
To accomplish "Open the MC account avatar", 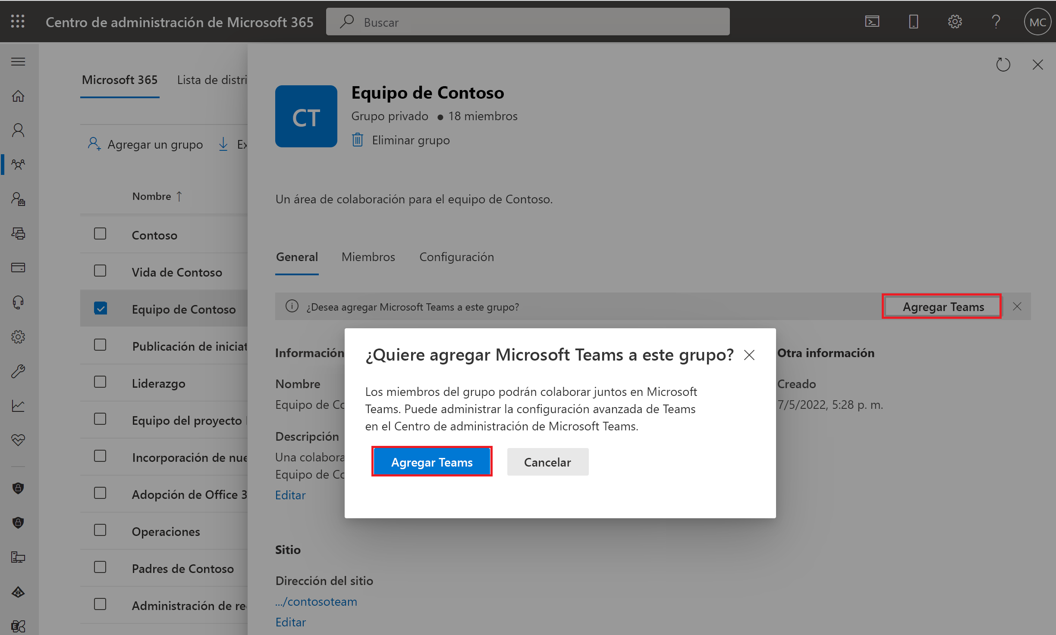I will (1037, 22).
